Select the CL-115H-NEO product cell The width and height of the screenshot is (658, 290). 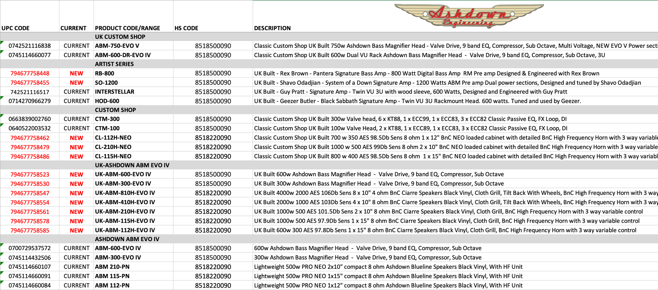[113, 156]
